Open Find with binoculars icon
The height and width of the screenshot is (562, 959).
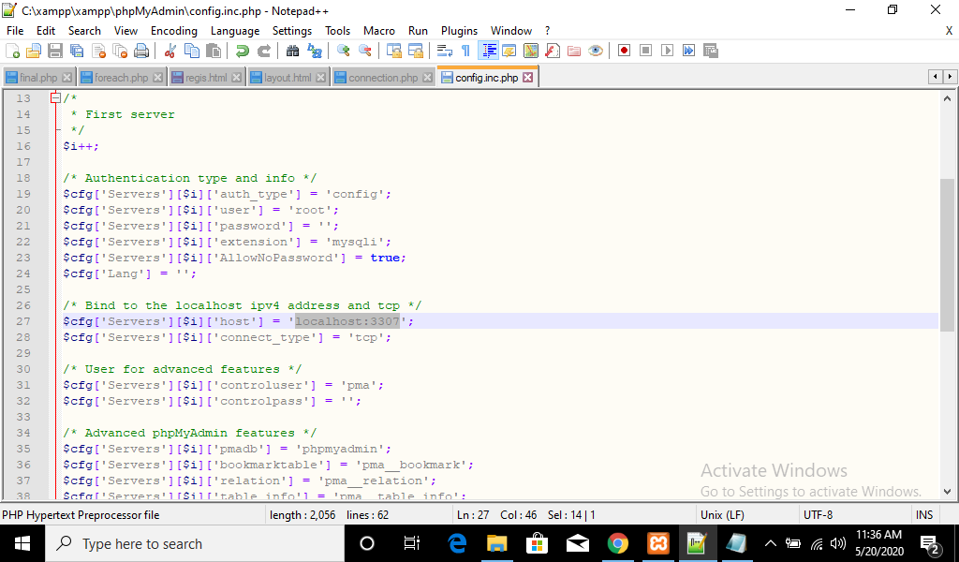pyautogui.click(x=292, y=51)
